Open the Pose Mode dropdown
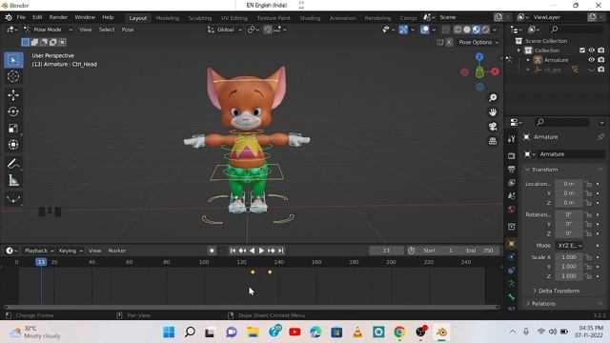This screenshot has width=610, height=343. pyautogui.click(x=48, y=30)
